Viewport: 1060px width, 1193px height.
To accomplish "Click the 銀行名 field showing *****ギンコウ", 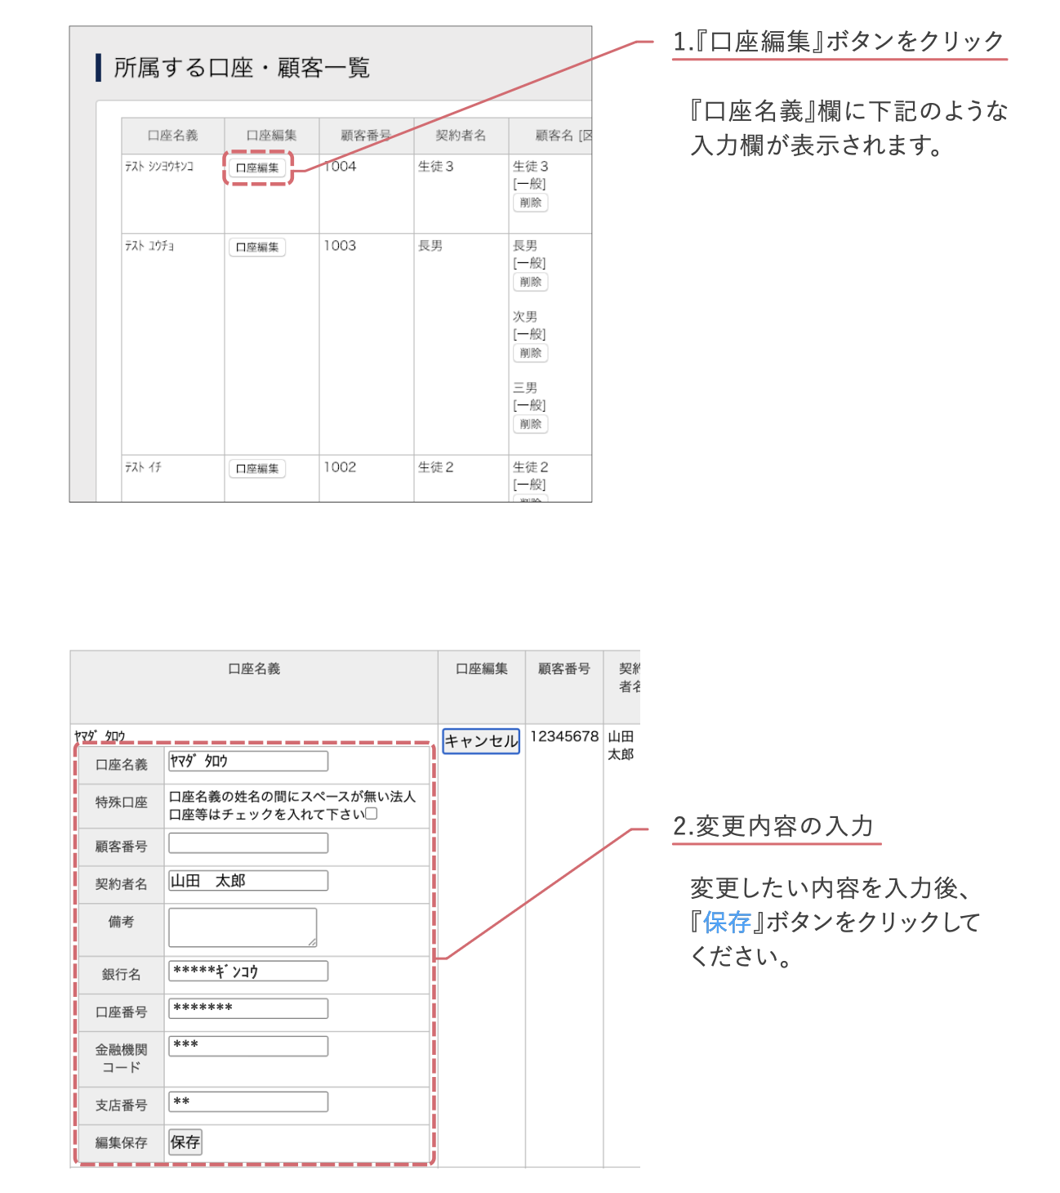I will click(x=247, y=970).
